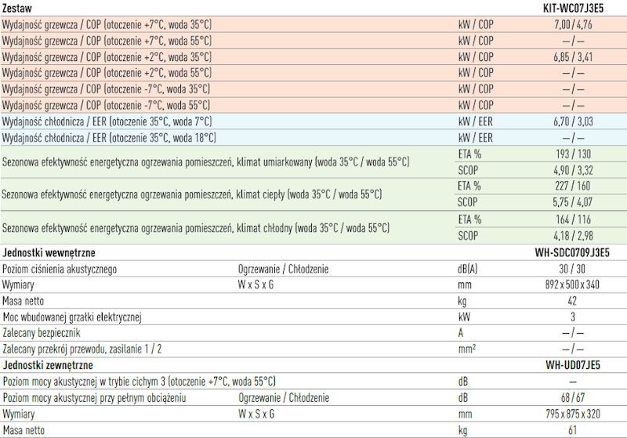The height and width of the screenshot is (438, 627).
Task: Click the ETA % value 227 / 160
Action: (573, 186)
